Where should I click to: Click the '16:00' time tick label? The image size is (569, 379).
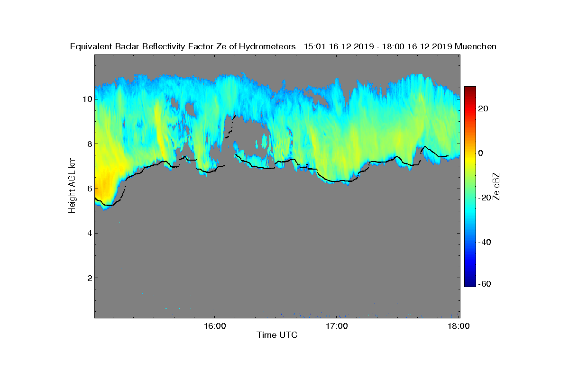[214, 326]
